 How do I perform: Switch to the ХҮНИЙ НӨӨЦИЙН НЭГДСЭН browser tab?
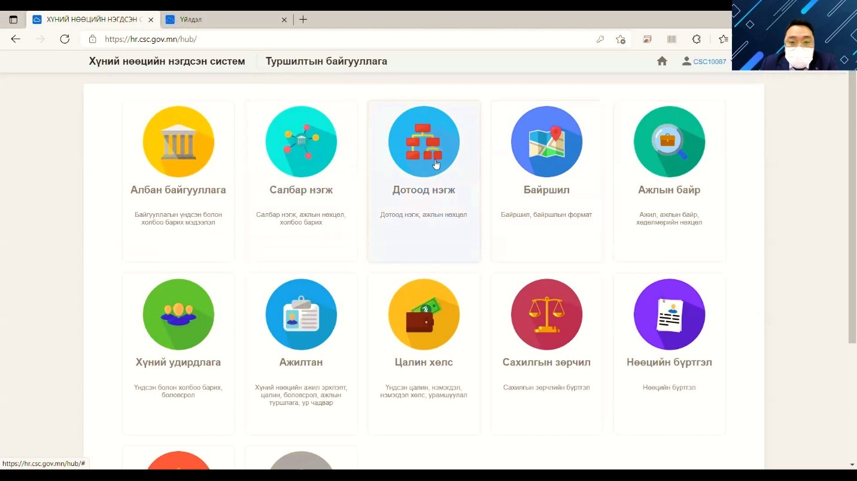93,20
